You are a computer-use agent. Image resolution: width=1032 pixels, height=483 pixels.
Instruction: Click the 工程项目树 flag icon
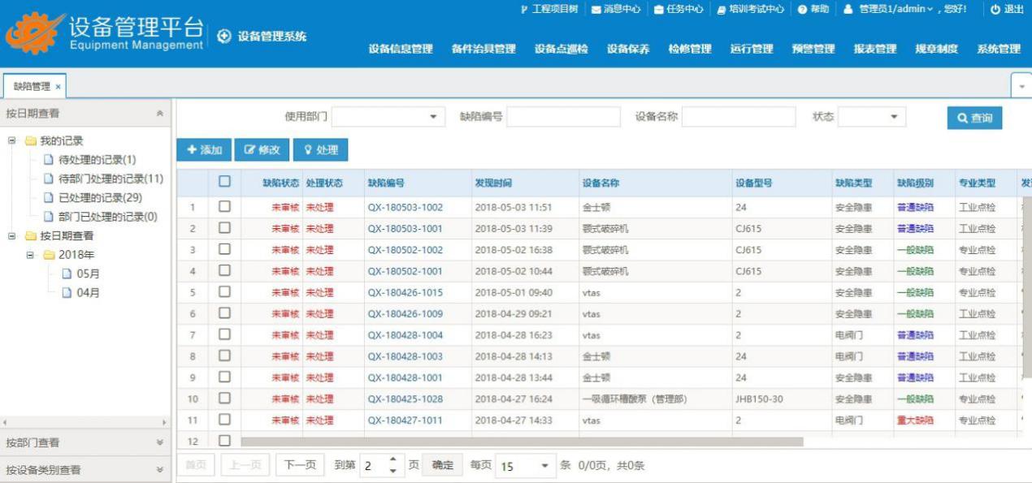pyautogui.click(x=524, y=10)
